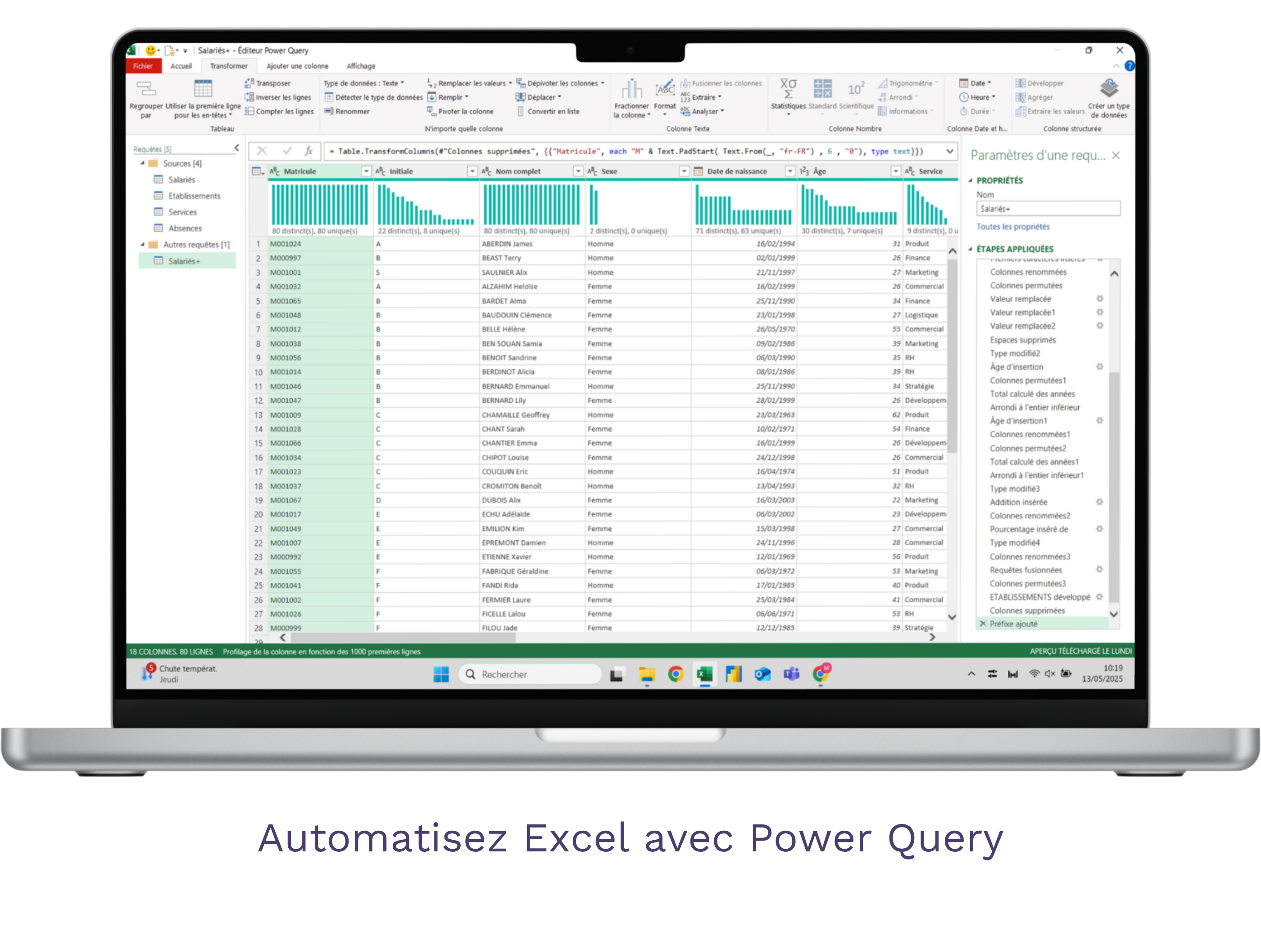Expand the formula bar chevron

pyautogui.click(x=950, y=151)
